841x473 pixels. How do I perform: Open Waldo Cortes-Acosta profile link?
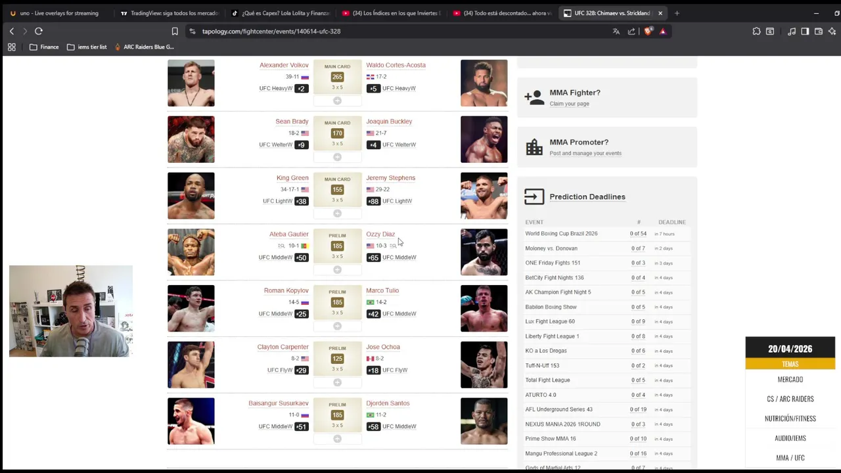[396, 65]
